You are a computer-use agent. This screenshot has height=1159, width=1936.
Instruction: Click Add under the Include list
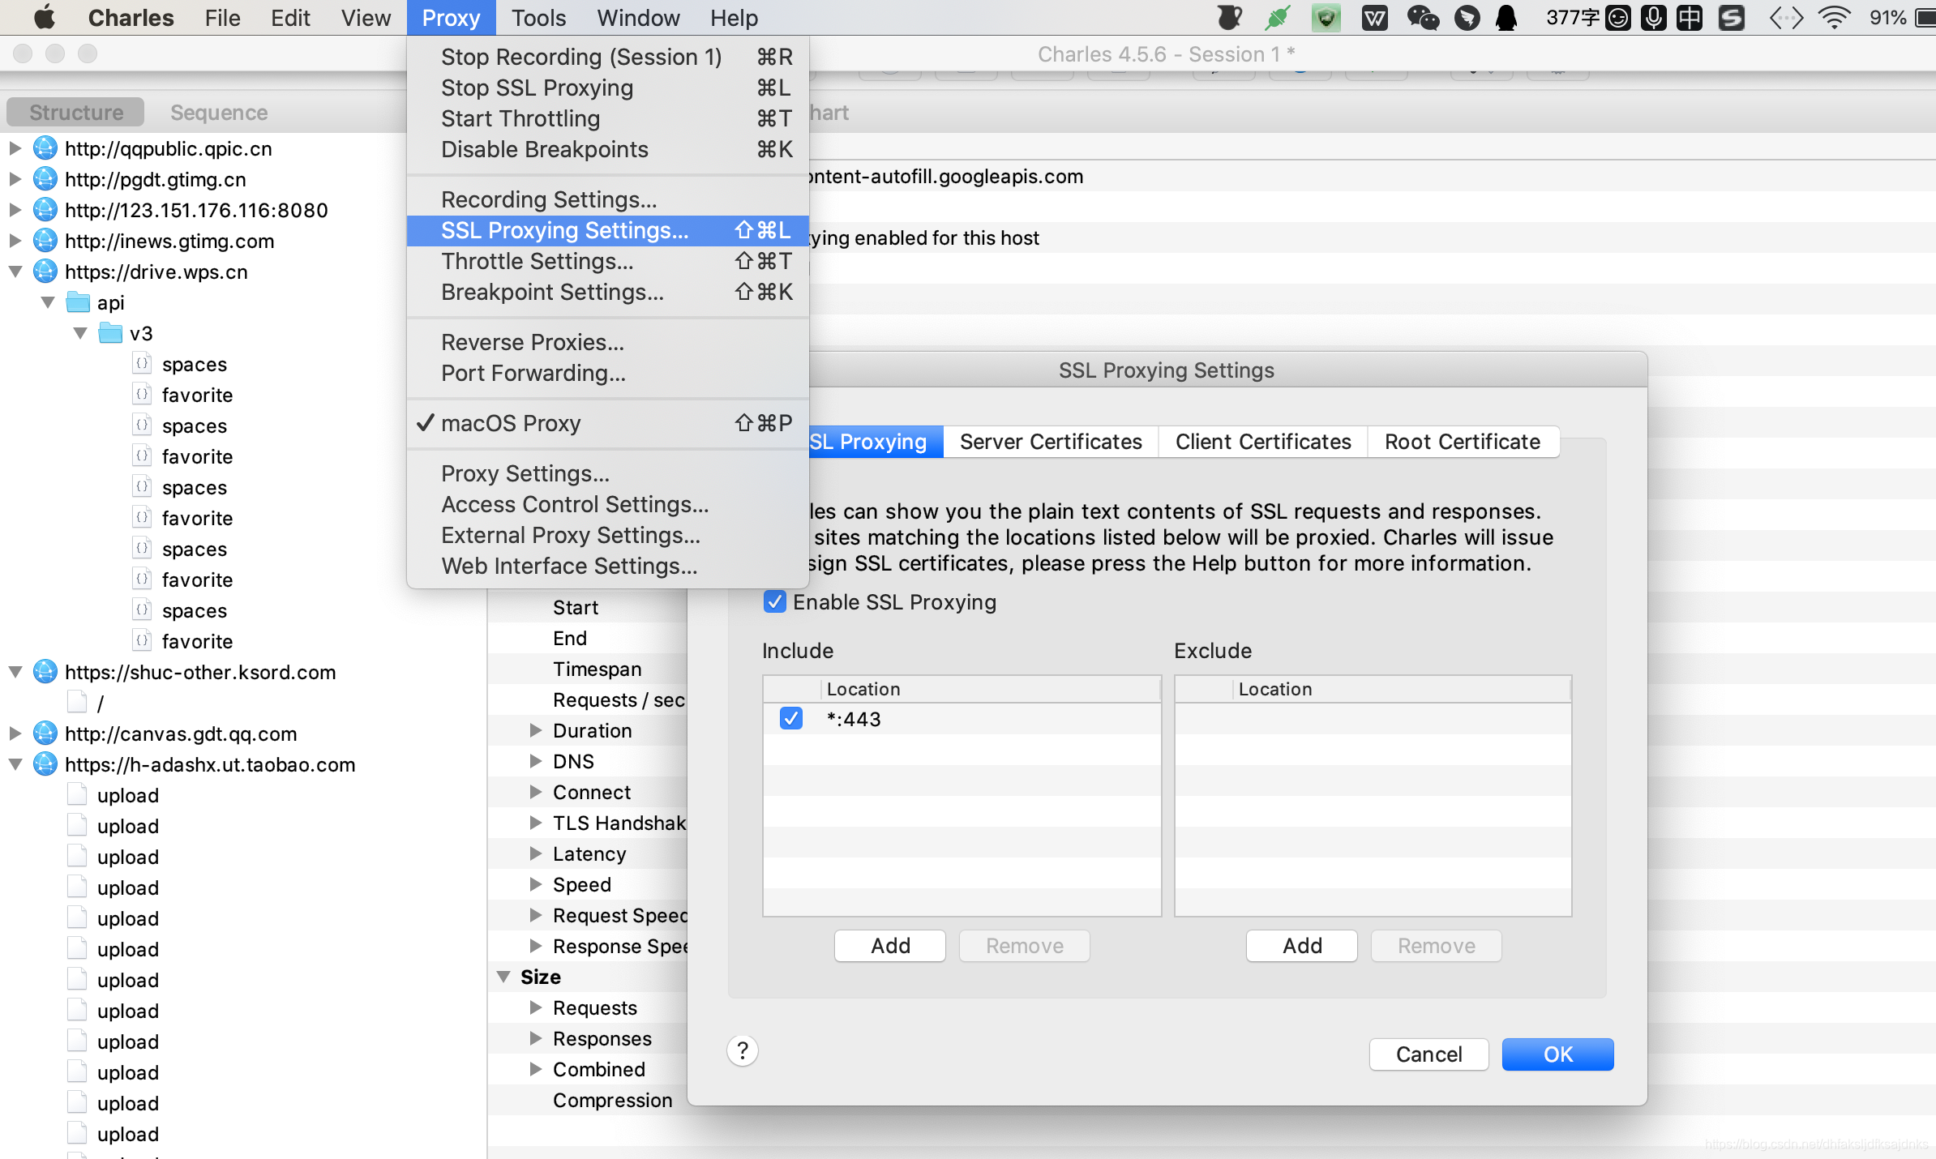point(889,946)
